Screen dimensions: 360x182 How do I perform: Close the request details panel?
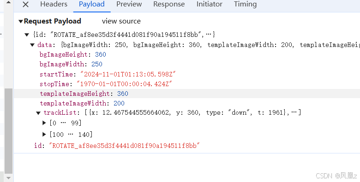25,4
